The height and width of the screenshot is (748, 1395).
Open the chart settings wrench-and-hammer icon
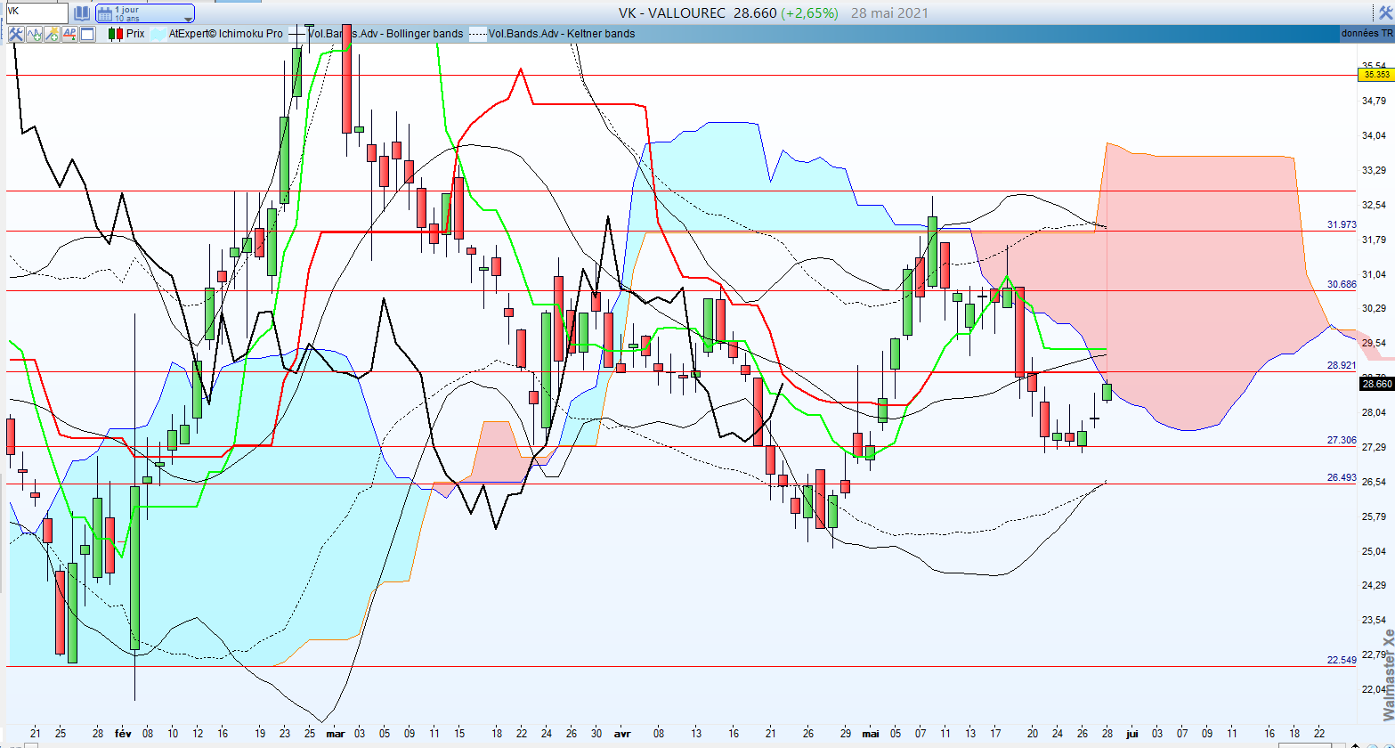click(x=15, y=34)
